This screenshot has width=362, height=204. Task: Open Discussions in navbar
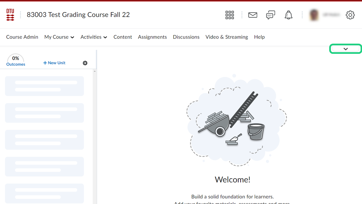tap(186, 37)
